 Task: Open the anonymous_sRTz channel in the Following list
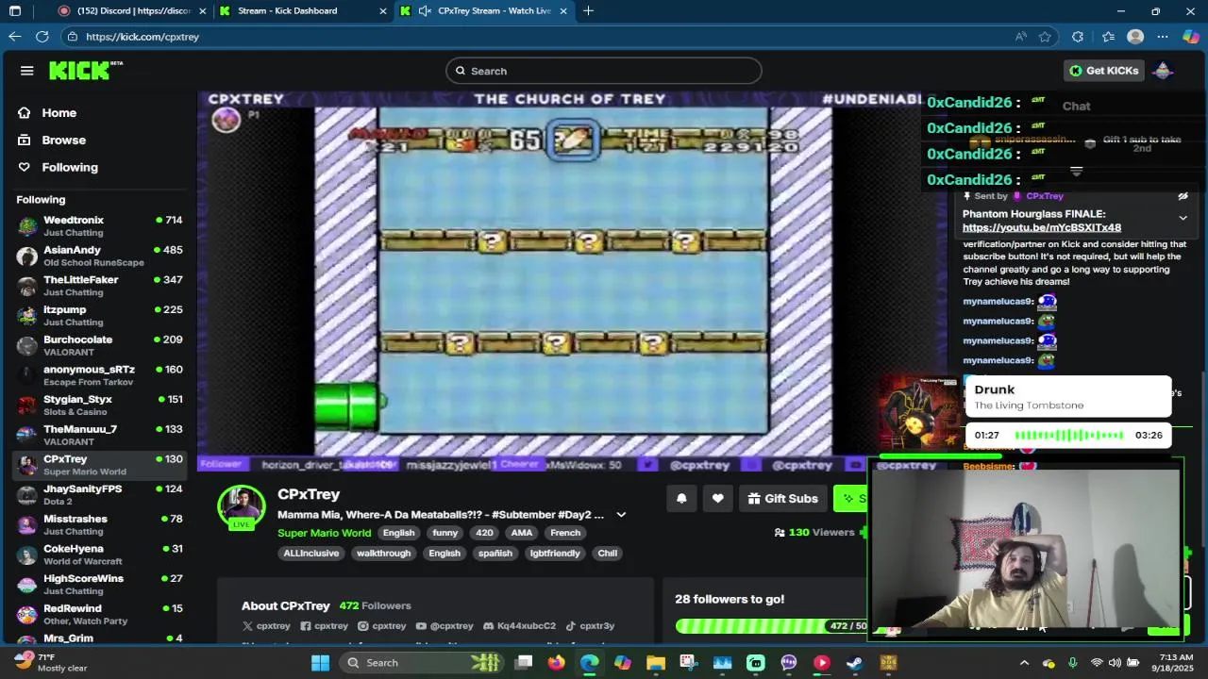click(99, 375)
